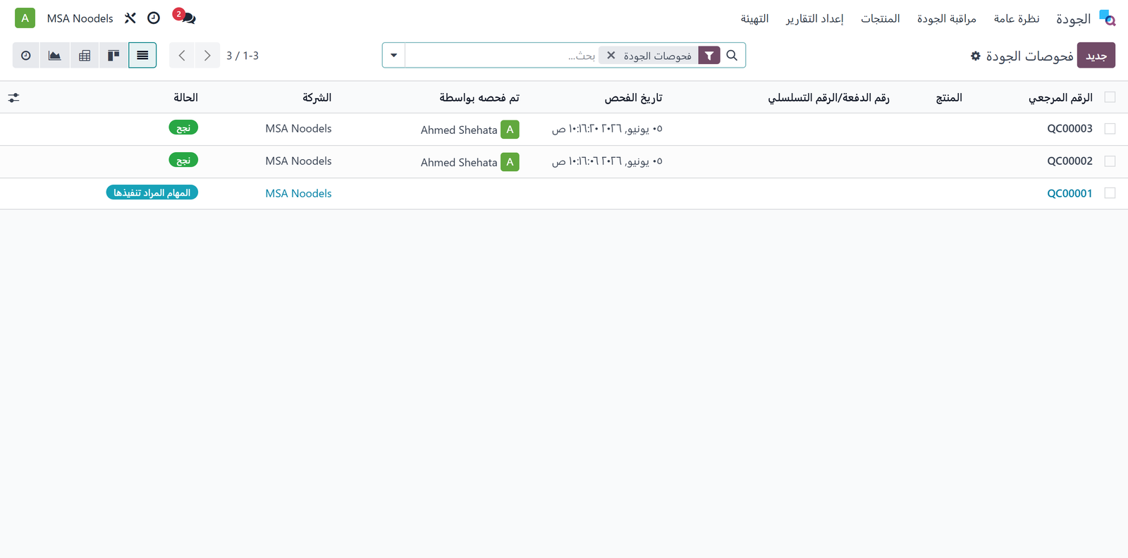Click the date cell ending ١٠:١٦:٠٦ ص
This screenshot has width=1128, height=558.
[607, 161]
